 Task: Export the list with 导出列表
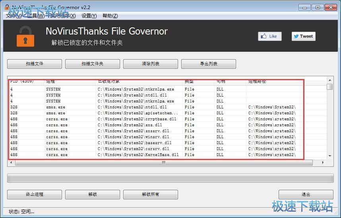pyautogui.click(x=209, y=64)
